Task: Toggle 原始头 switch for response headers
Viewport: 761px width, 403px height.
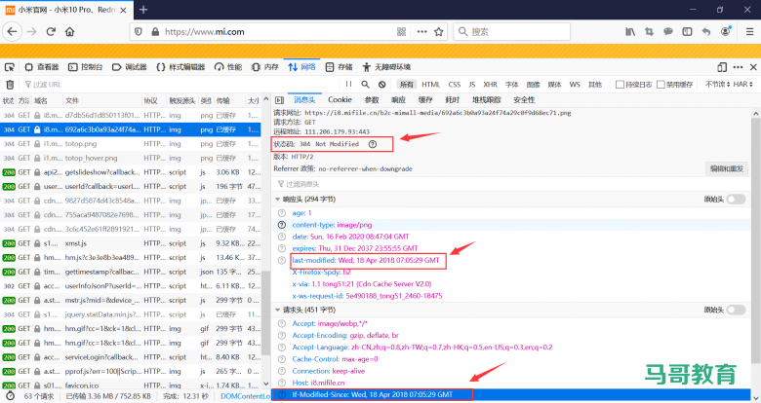Action: [737, 200]
